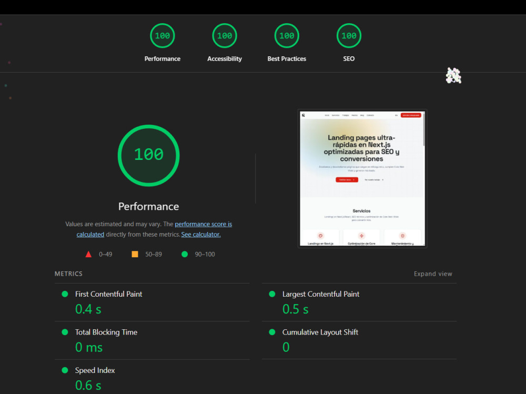Click the Best Practices score gauge
Image resolution: width=526 pixels, height=394 pixels.
pyautogui.click(x=287, y=36)
